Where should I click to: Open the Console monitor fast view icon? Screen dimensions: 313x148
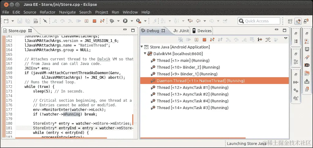point(307,49)
